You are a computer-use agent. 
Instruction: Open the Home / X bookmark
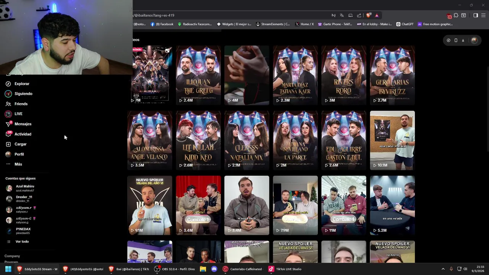coord(304,24)
